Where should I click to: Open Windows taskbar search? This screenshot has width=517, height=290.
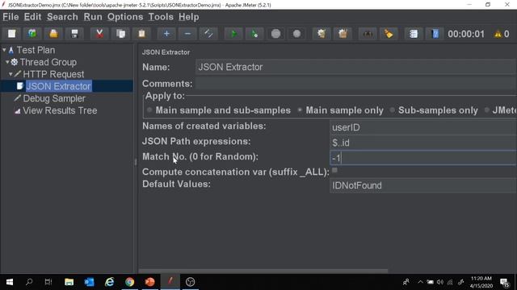pos(29,282)
